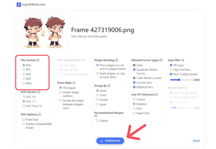
Task: Show Shape Stacking info tooltip icon
Action: click(117, 60)
